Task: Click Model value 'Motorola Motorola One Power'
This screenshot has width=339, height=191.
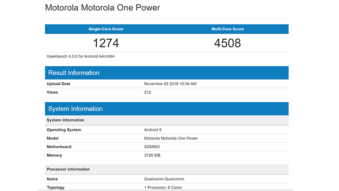Action: (x=171, y=138)
